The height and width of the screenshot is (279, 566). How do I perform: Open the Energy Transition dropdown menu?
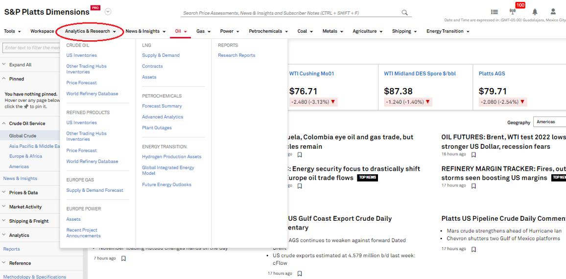(x=448, y=31)
